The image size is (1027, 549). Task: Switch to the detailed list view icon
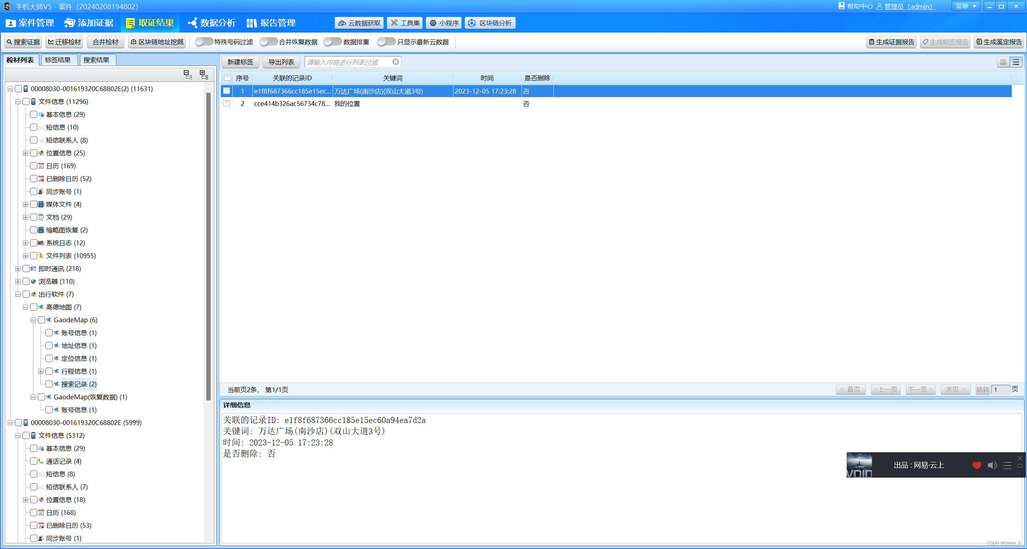1016,62
